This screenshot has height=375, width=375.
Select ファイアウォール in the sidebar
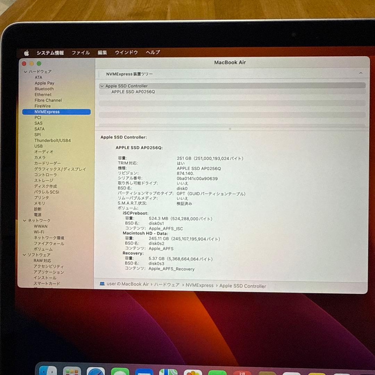49,243
